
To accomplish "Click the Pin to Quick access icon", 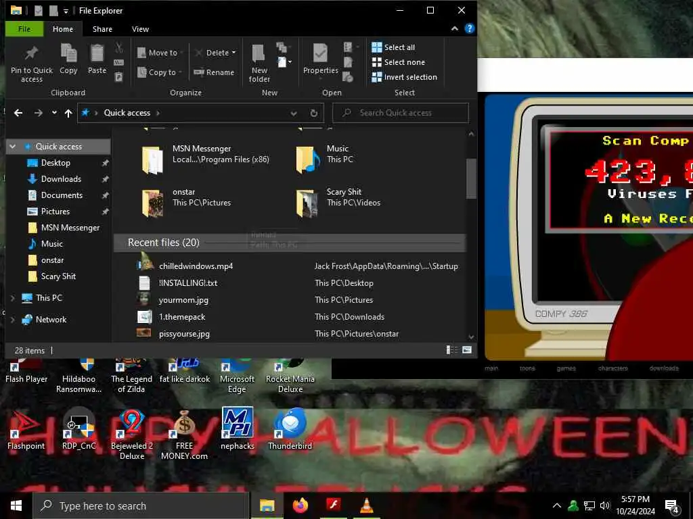I will click(x=31, y=54).
